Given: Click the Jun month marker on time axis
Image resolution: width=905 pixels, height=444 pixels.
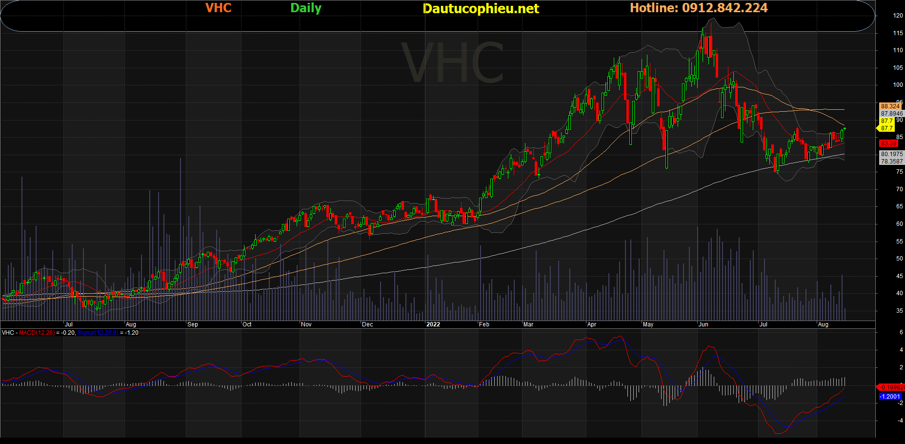Looking at the screenshot, I should [703, 324].
